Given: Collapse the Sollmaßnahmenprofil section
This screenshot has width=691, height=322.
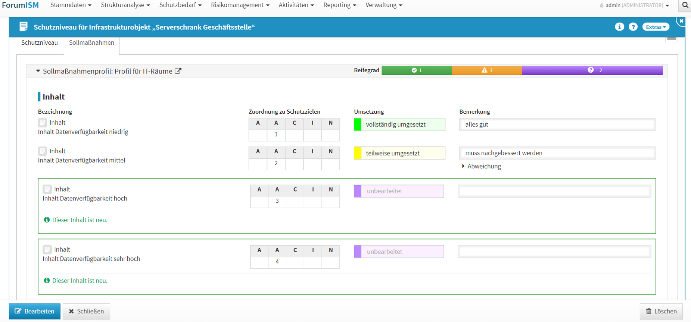Looking at the screenshot, I should (x=38, y=71).
